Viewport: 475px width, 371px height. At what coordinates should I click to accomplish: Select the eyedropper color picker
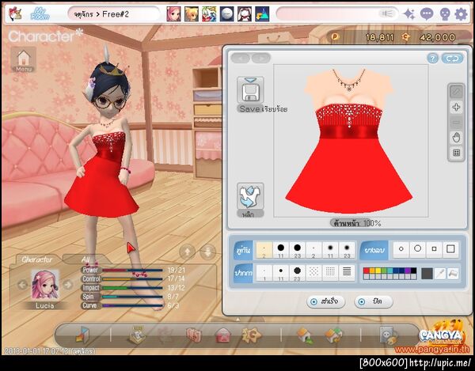point(439,274)
